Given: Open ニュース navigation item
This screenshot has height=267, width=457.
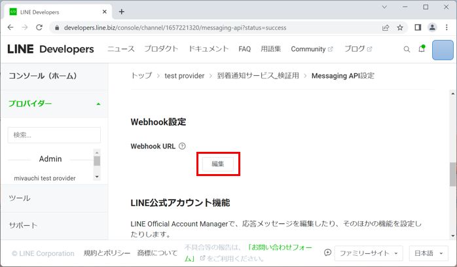Looking at the screenshot, I should click(121, 49).
